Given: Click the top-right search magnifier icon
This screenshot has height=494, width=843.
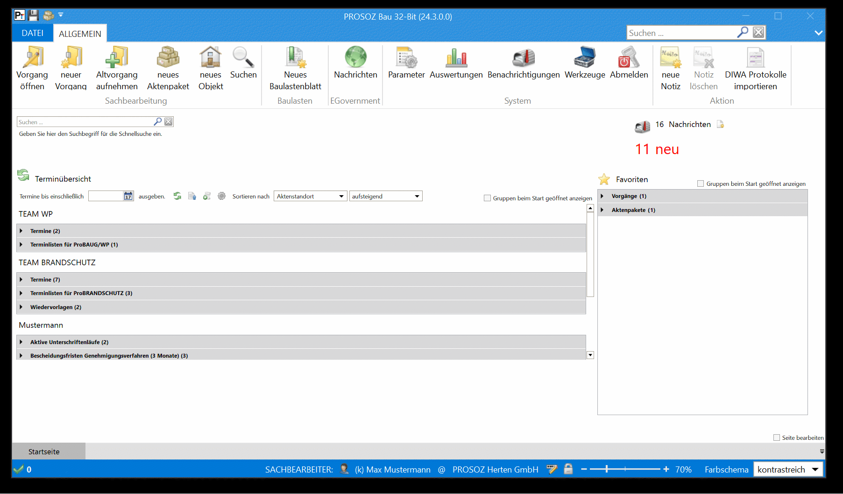Looking at the screenshot, I should [743, 32].
